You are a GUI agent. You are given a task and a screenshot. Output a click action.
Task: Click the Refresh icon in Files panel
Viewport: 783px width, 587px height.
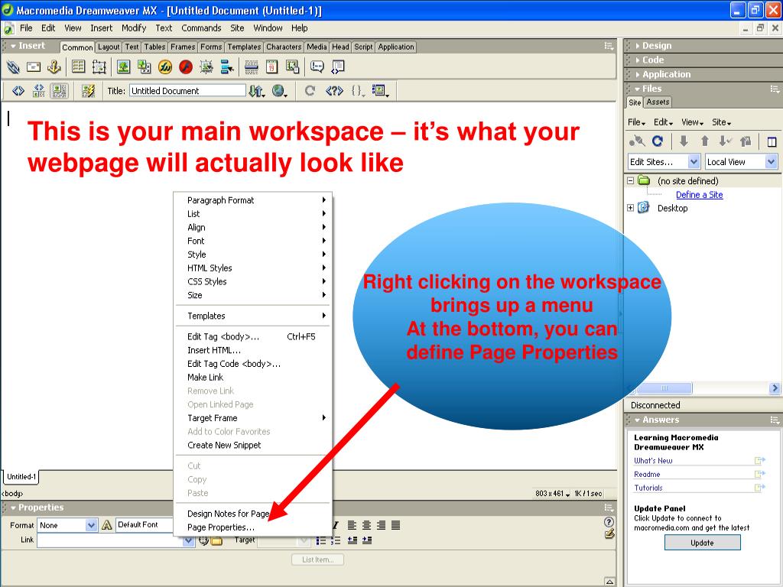658,141
